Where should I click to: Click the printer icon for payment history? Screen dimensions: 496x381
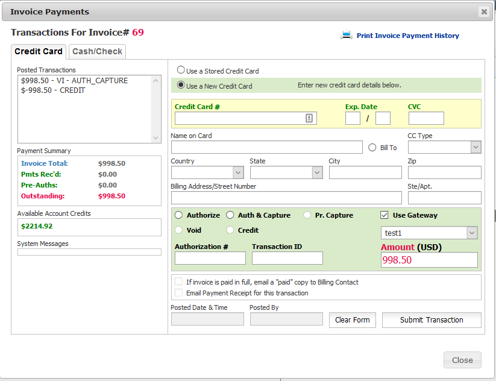tap(346, 36)
